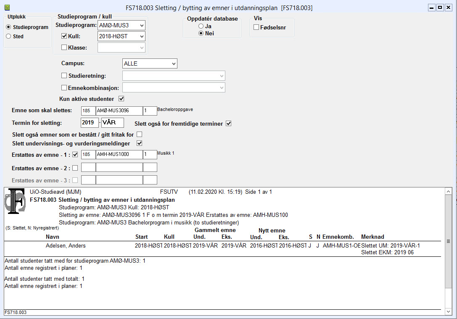Toggle the Kull checkbox
This screenshot has width=457, height=319.
[x=64, y=36]
